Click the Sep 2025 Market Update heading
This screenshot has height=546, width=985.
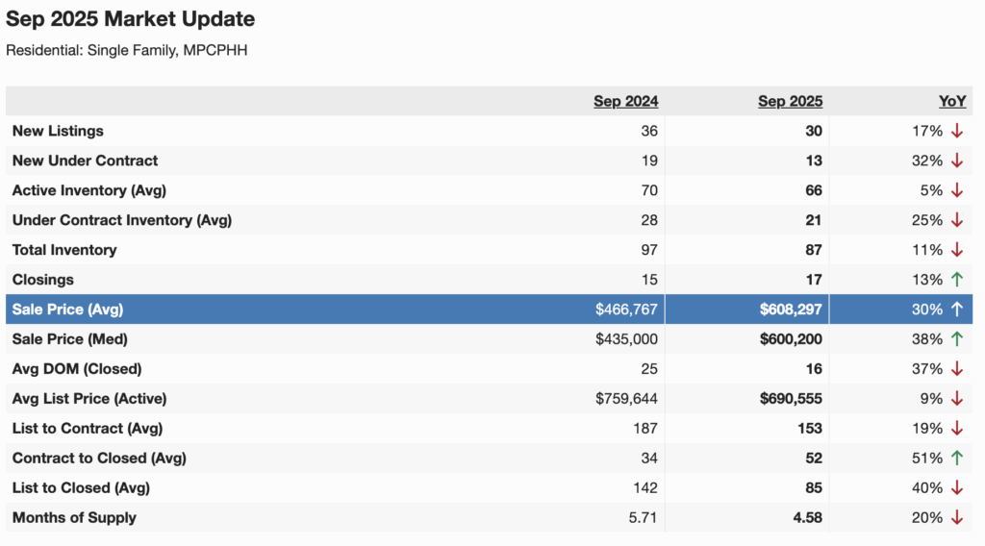131,19
